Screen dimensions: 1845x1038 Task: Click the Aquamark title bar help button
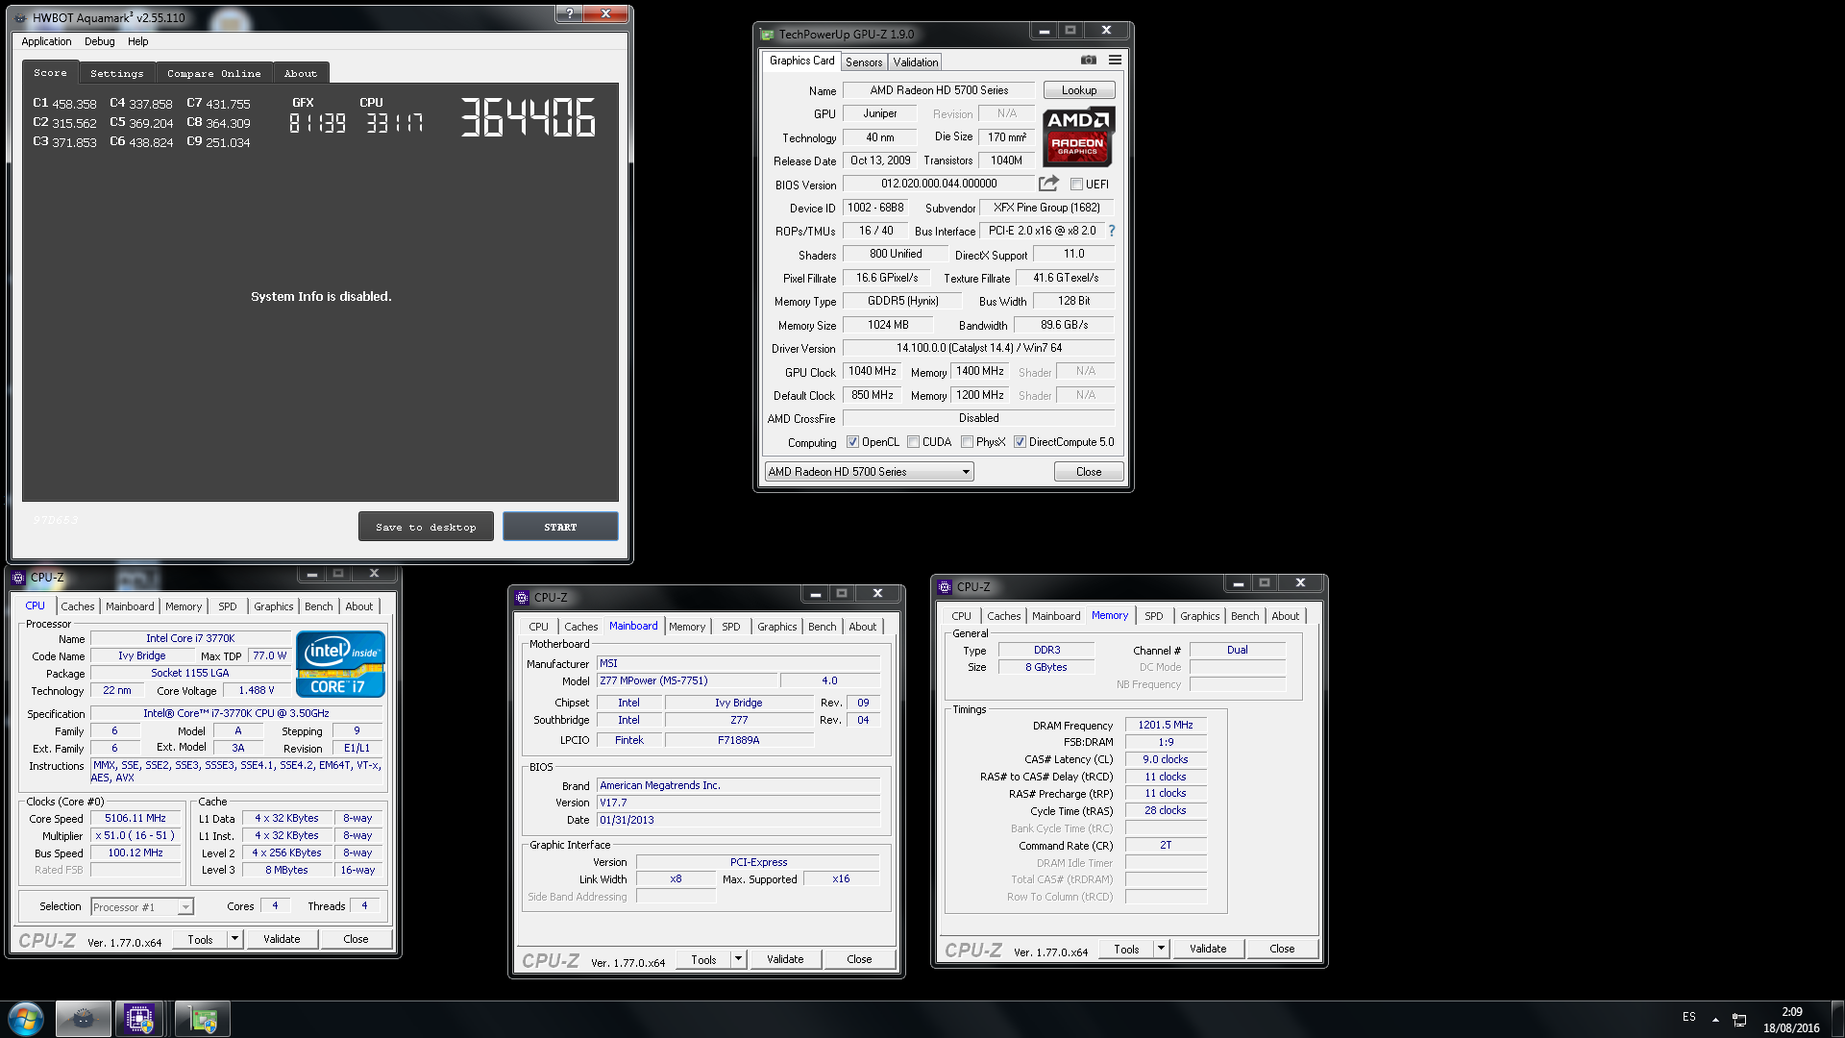569,13
